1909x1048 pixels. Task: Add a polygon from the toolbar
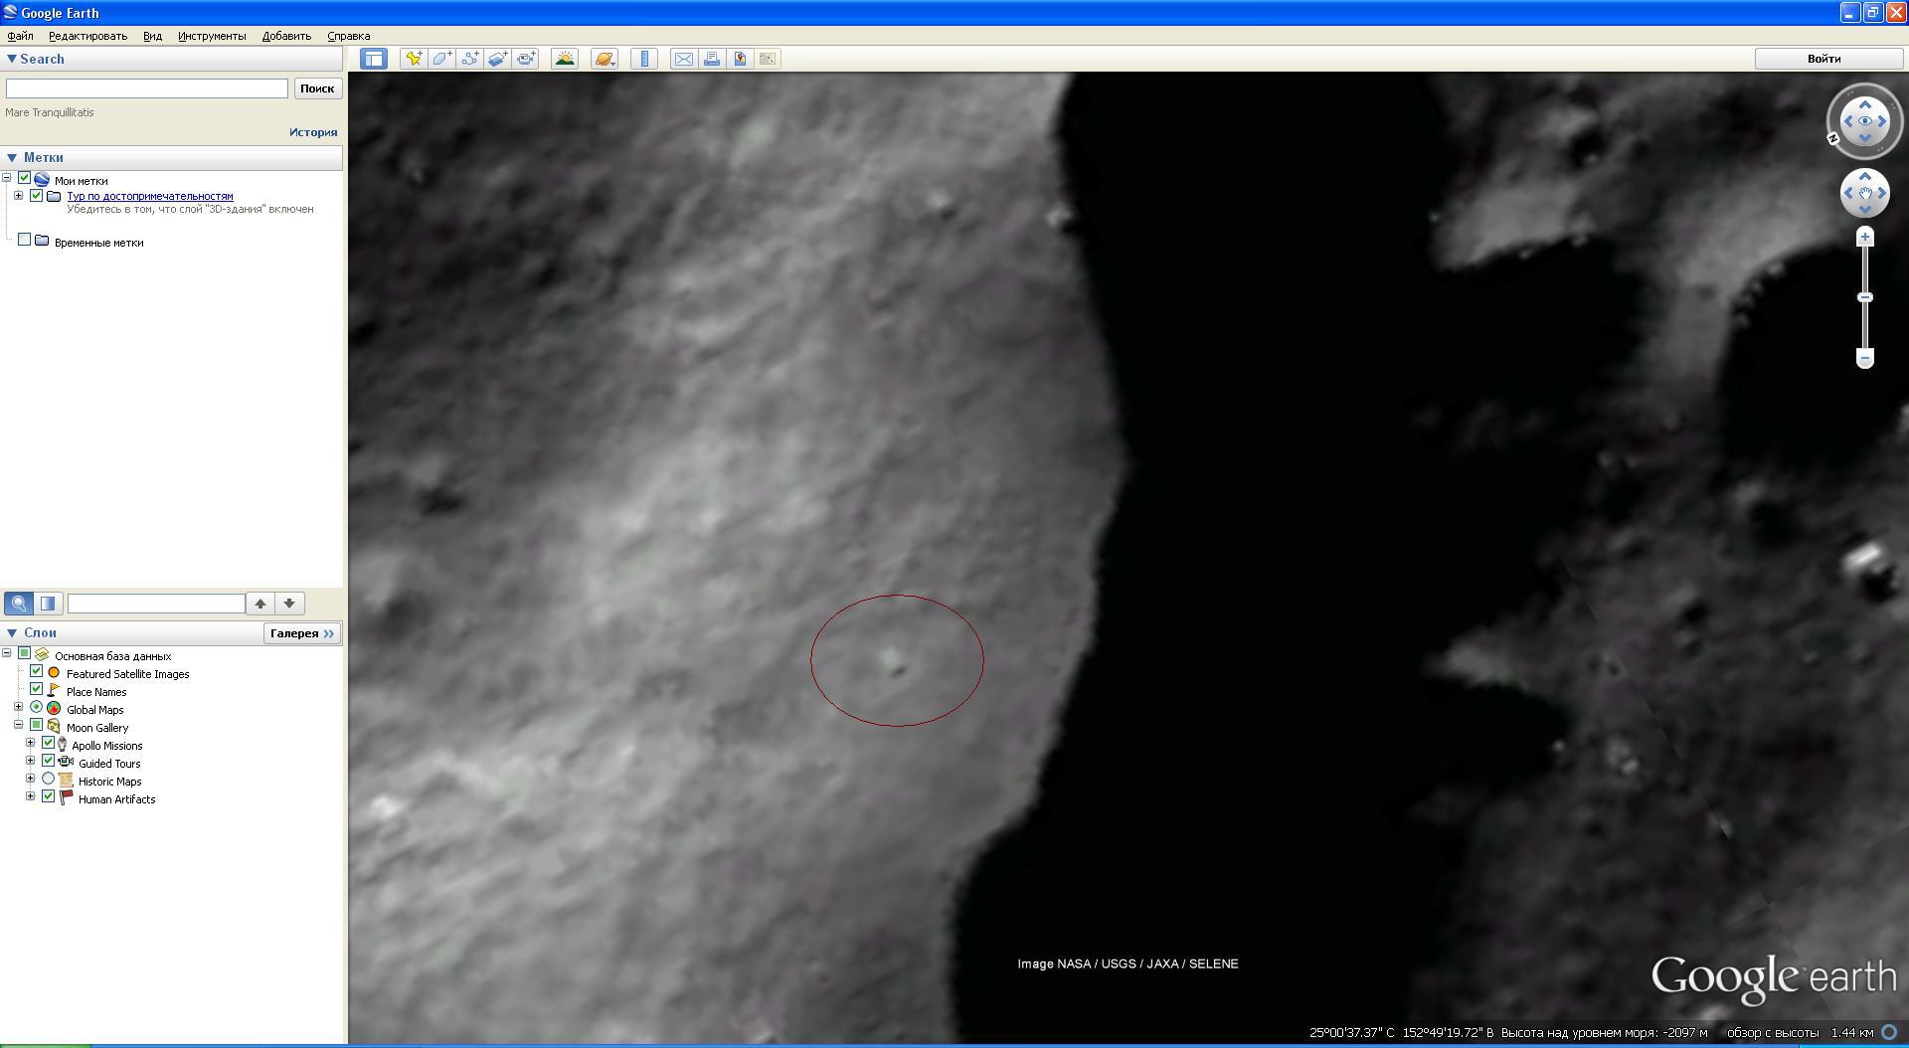[441, 59]
